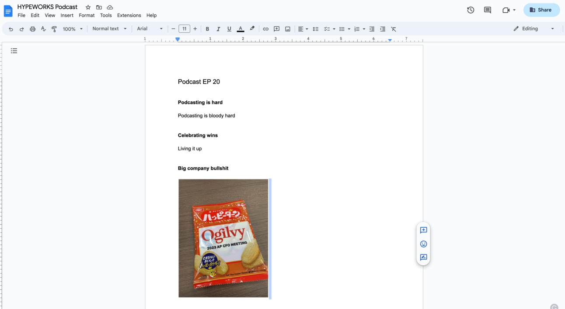The image size is (565, 309).
Task: Suggest edits from side panel
Action: [423, 257]
